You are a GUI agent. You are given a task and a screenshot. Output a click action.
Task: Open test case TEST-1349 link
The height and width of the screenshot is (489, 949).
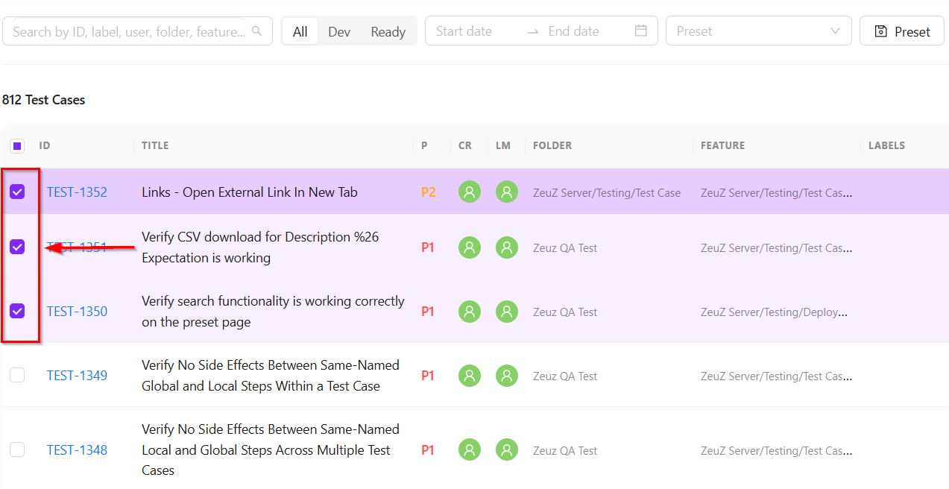pos(77,376)
